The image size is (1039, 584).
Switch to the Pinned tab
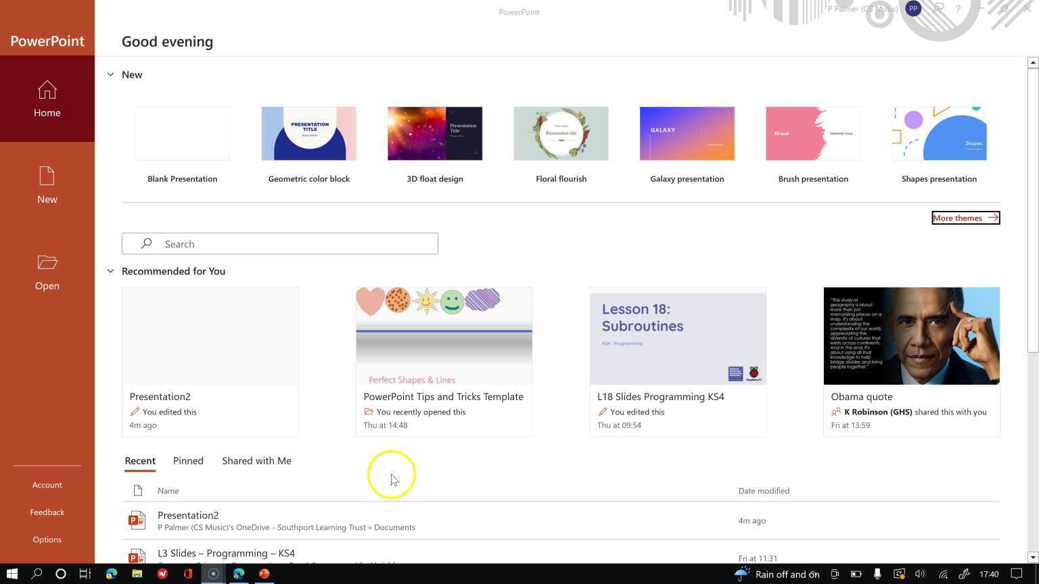coord(188,461)
